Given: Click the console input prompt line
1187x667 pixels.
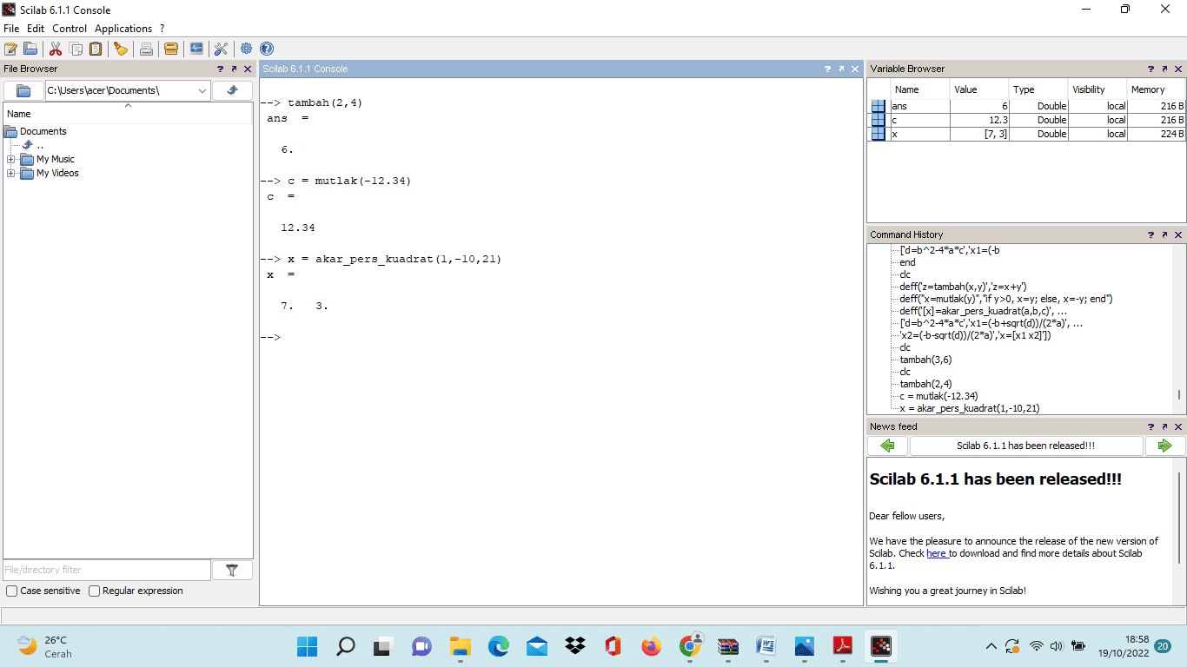Looking at the screenshot, I should pyautogui.click(x=560, y=337).
